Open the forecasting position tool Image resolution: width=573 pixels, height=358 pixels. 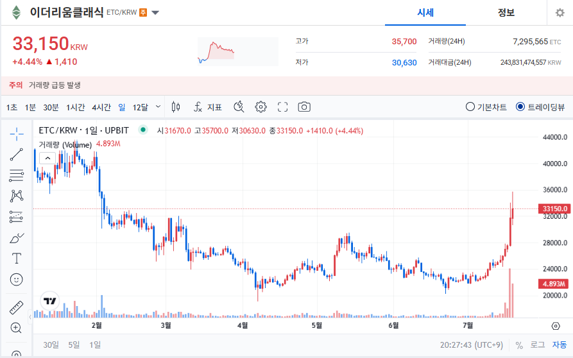(17, 217)
